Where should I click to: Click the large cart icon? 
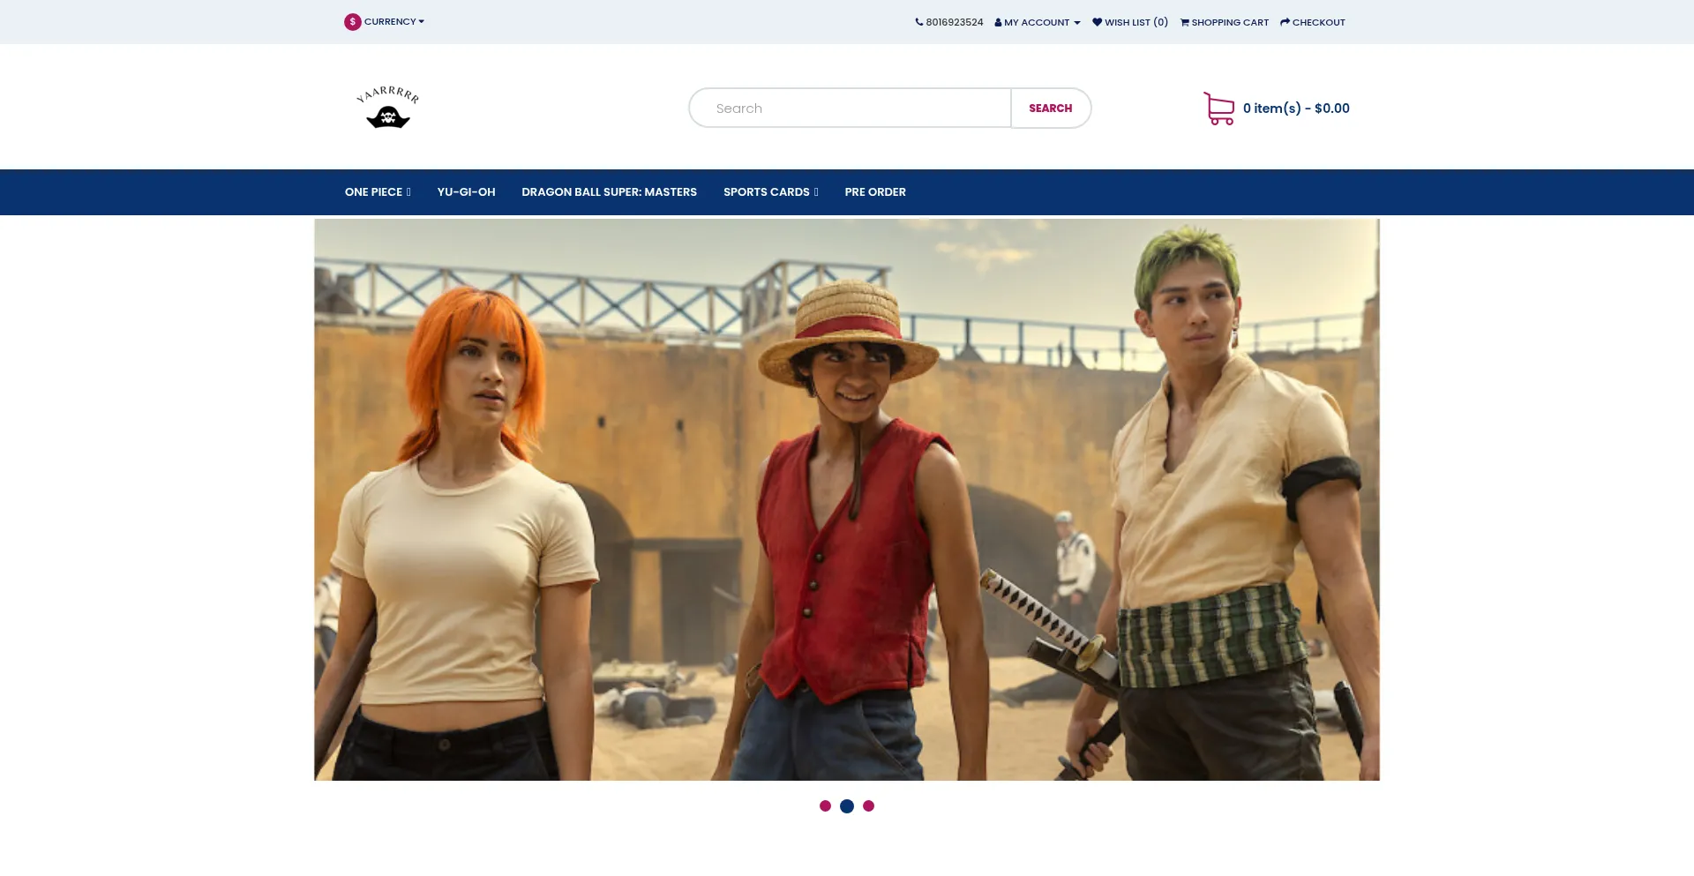(x=1219, y=109)
